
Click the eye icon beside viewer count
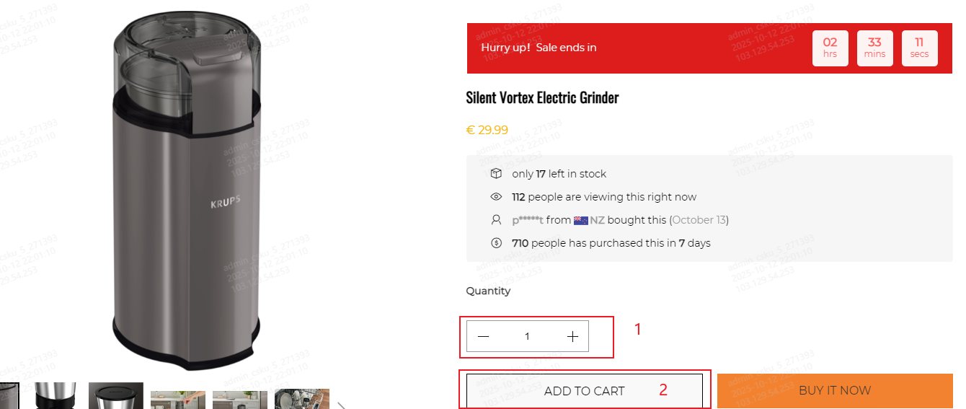coord(496,197)
